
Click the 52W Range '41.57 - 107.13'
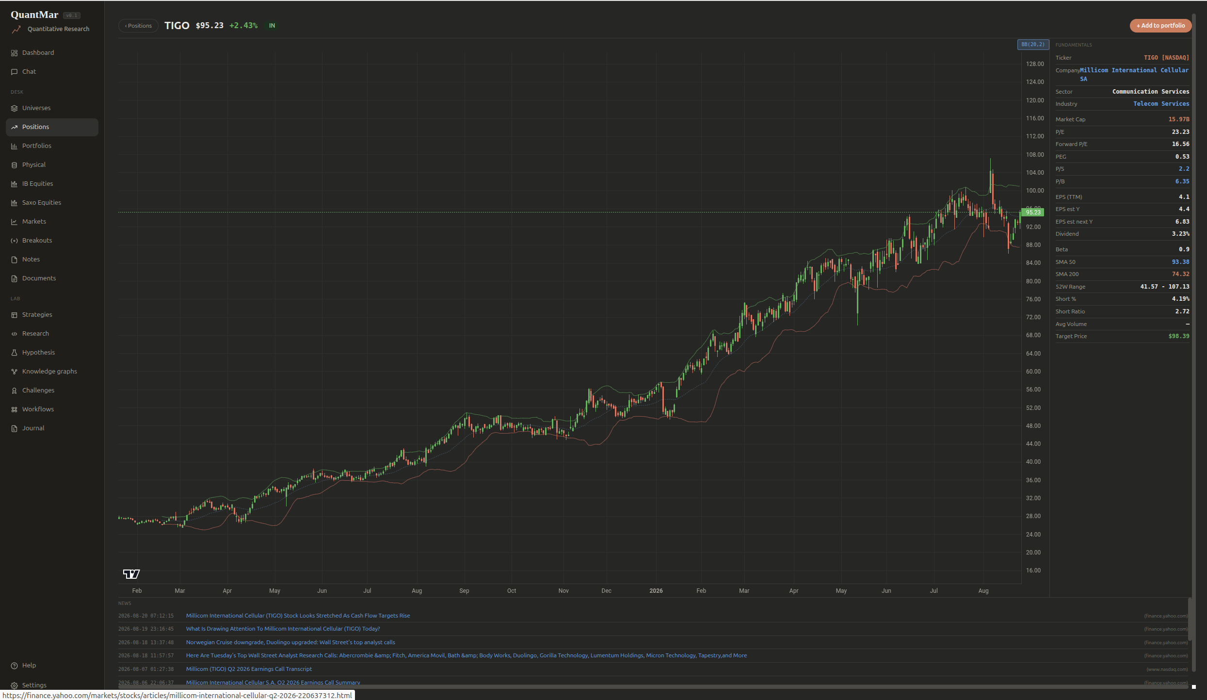tap(1164, 287)
